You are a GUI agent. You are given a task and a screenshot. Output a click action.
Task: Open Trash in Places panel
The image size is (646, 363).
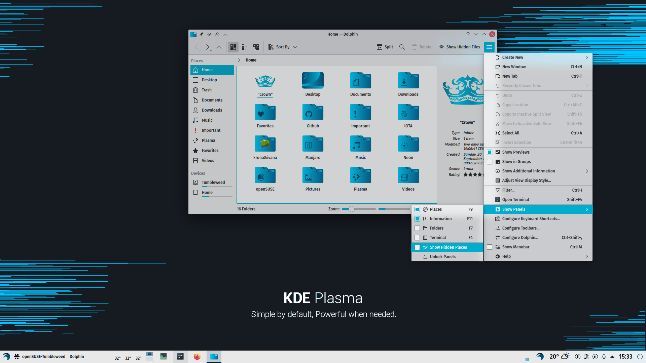pos(212,90)
